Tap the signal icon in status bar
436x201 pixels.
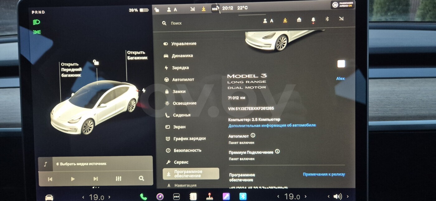[x=192, y=9]
